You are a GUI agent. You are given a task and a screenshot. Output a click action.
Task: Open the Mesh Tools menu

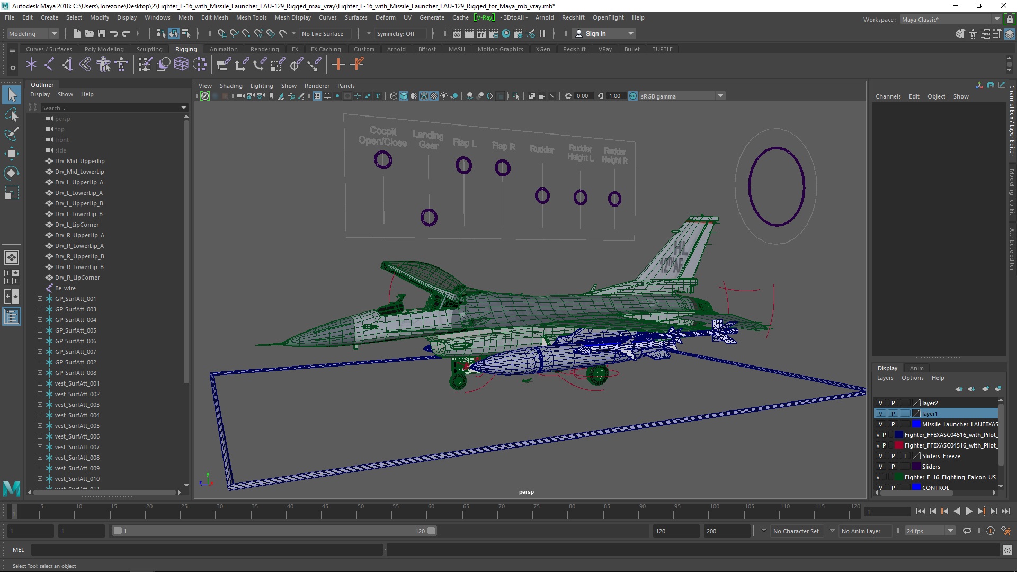tap(251, 17)
